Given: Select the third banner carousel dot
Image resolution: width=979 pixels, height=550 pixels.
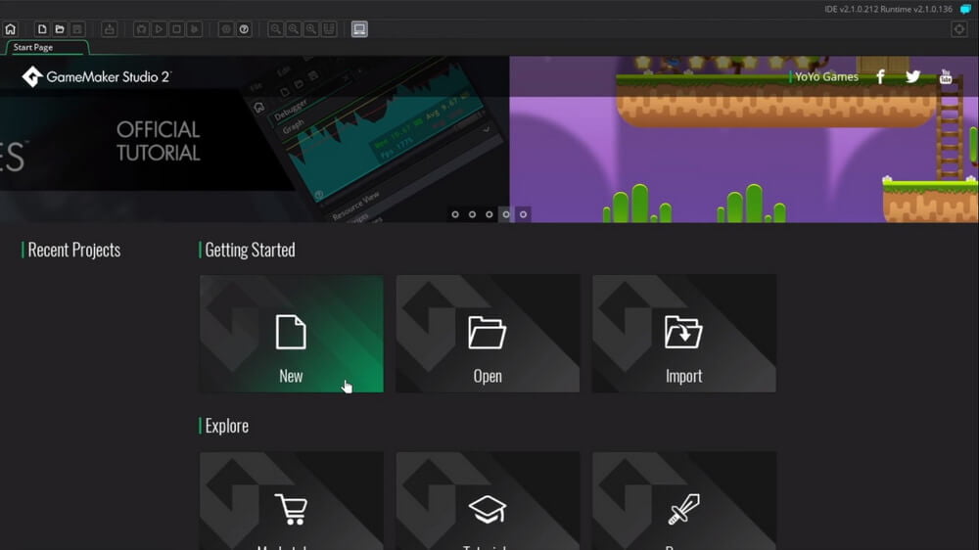Looking at the screenshot, I should (489, 214).
